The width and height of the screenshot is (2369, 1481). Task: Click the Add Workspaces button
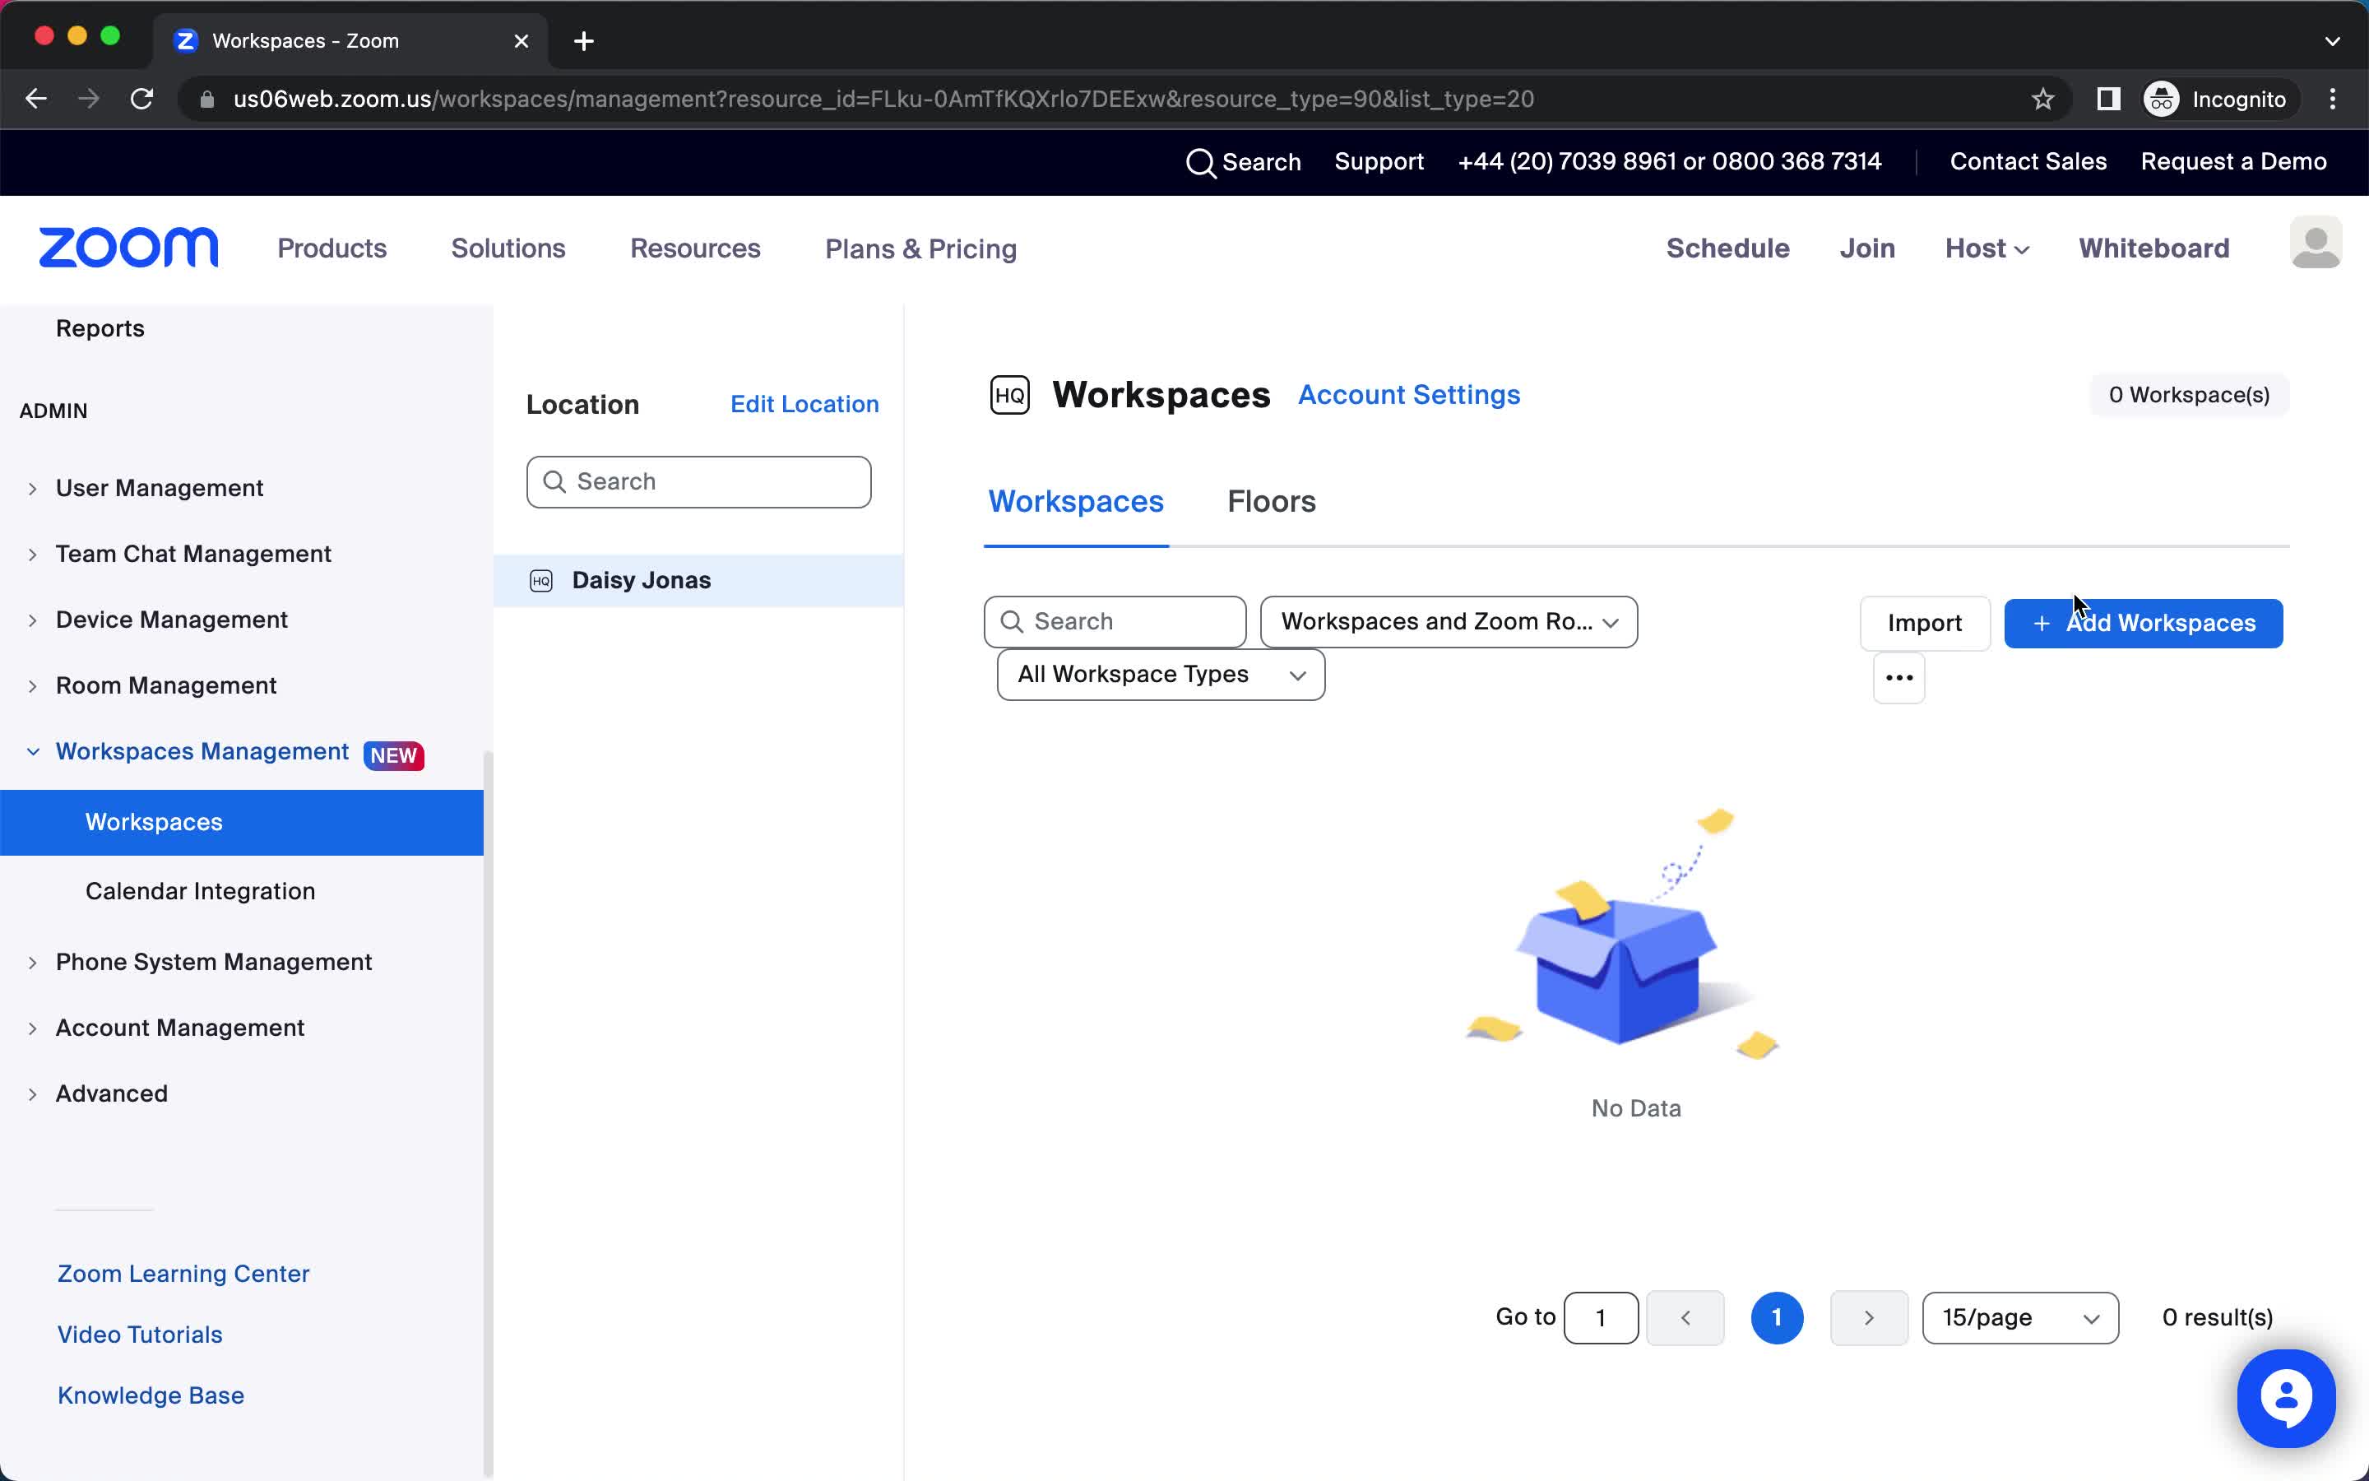point(2144,623)
